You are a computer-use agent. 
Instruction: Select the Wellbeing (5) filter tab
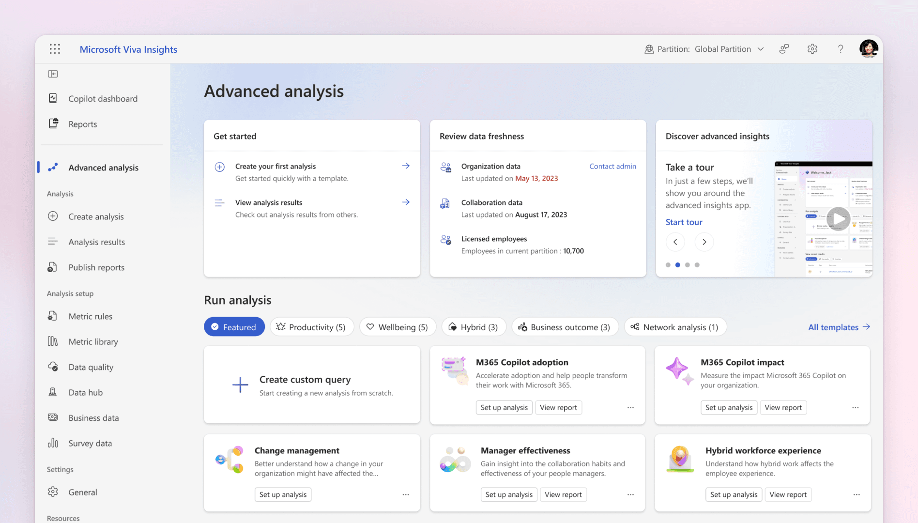coord(398,327)
